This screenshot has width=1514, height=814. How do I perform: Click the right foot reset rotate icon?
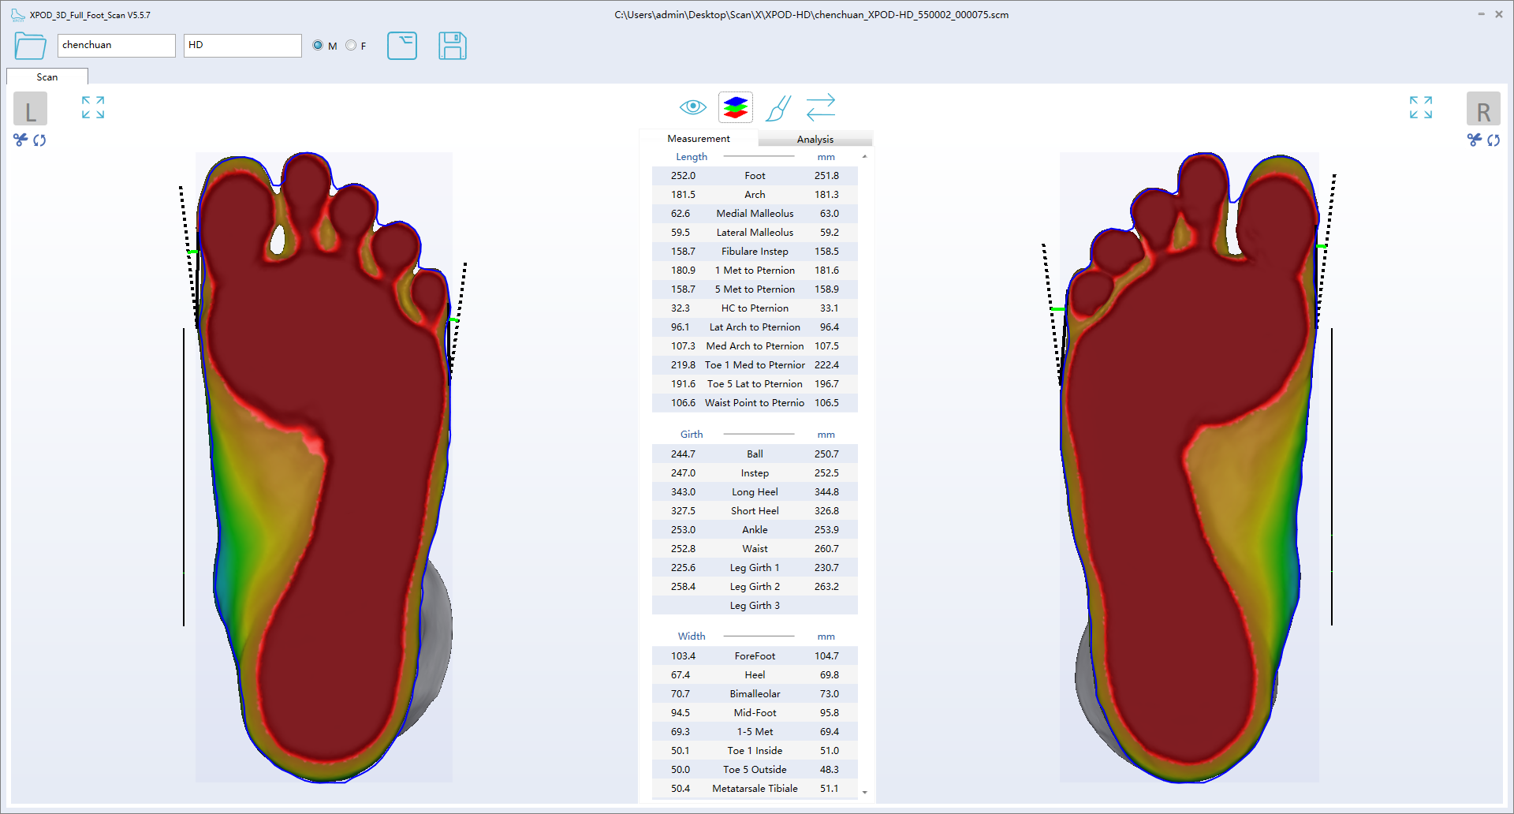pos(1493,140)
